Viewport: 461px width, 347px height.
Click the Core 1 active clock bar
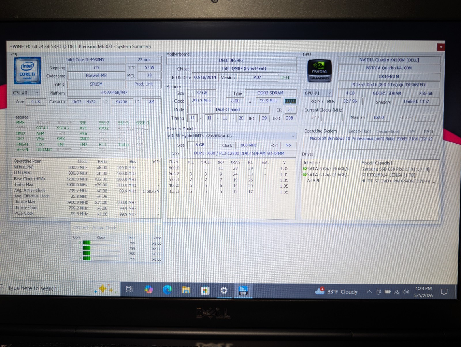click(101, 248)
